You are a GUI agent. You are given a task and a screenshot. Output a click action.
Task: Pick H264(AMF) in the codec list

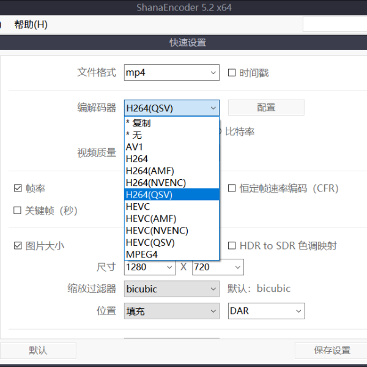pos(171,171)
